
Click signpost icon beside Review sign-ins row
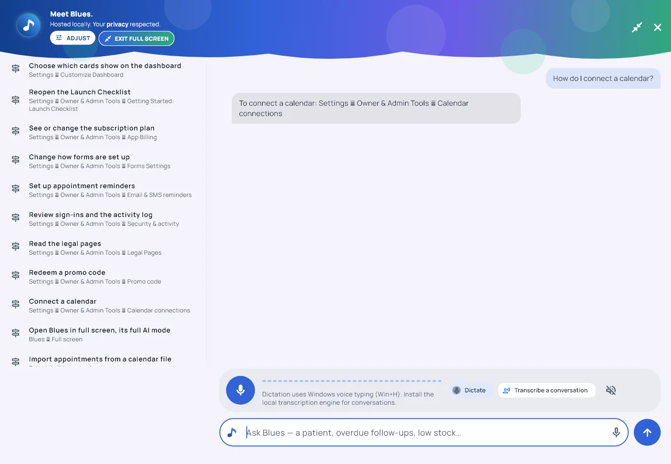pyautogui.click(x=15, y=218)
